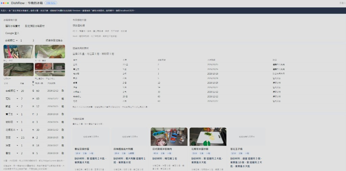This screenshot has height=171, width=346.
Task: Open the ingredient dropdown beside the add button
Action: pos(11,40)
